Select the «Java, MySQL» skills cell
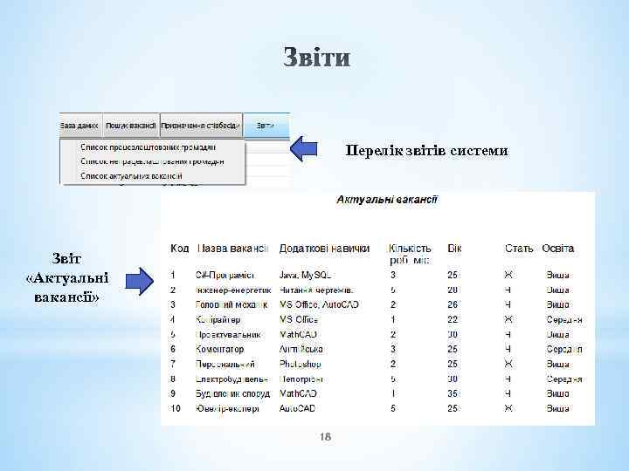 pyautogui.click(x=305, y=275)
